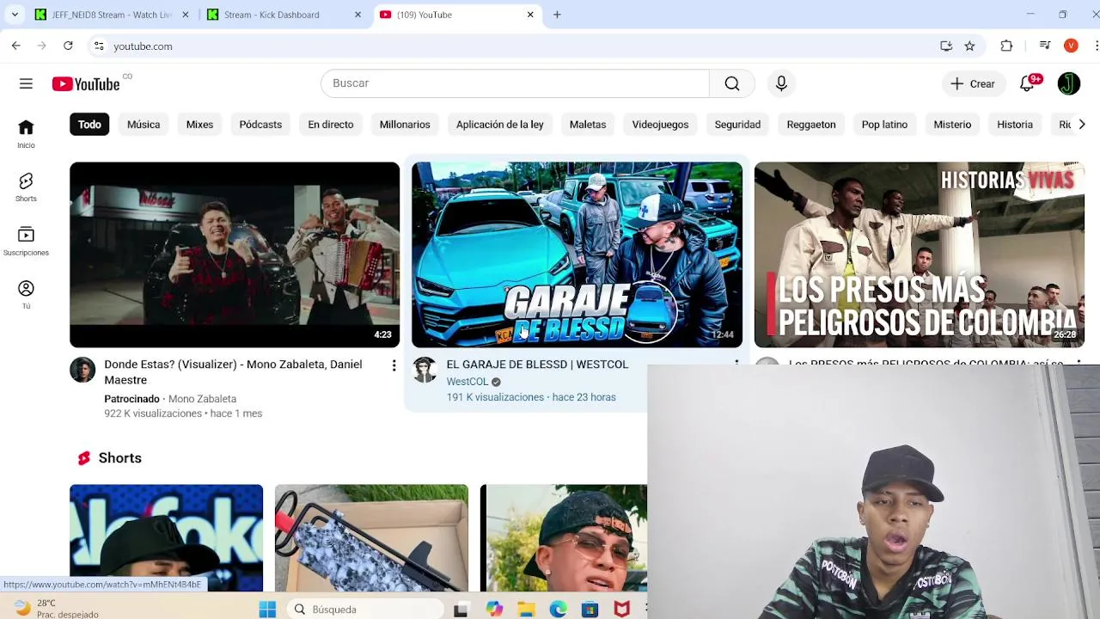Select the Seguridad filter chip
1100x619 pixels.
(737, 125)
